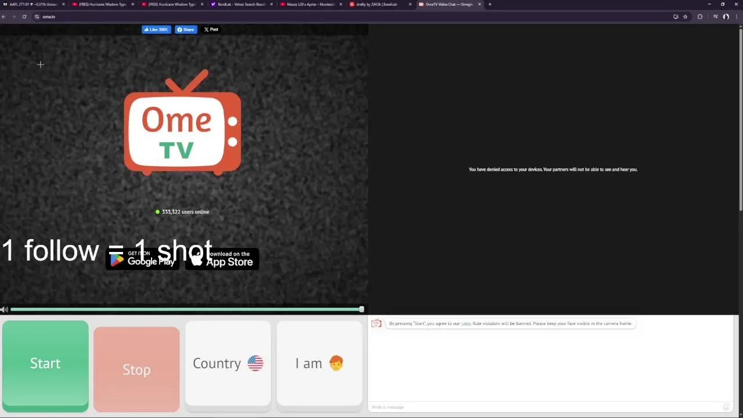This screenshot has width=743, height=418.
Task: Bookmark this page with star icon
Action: click(685, 17)
